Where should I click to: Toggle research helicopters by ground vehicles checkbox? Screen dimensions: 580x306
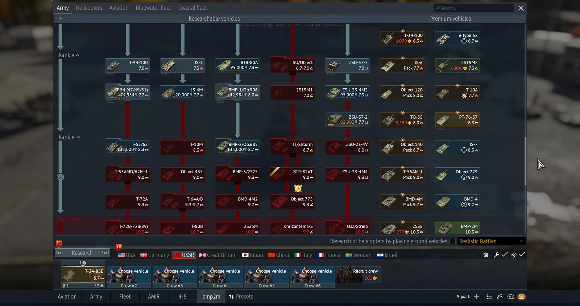pos(452,241)
